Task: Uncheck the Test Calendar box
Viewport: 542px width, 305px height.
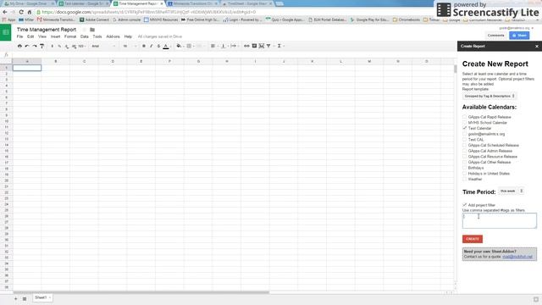Action: (465, 128)
